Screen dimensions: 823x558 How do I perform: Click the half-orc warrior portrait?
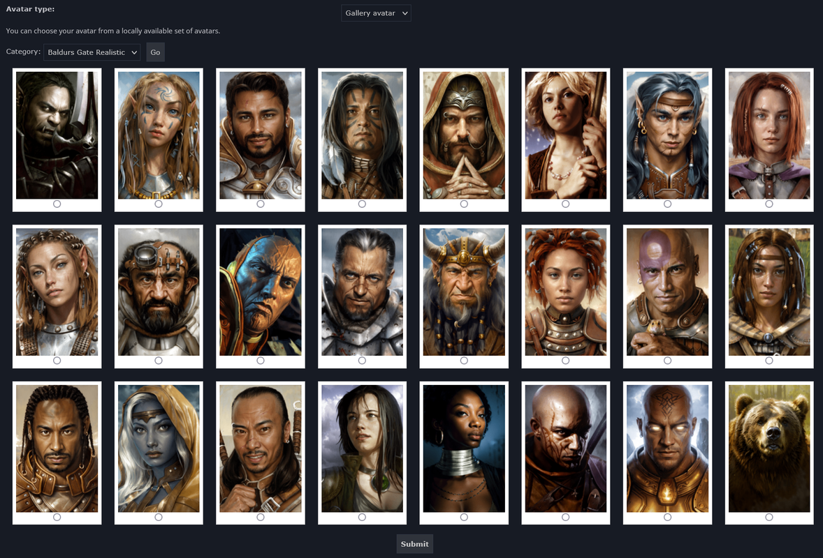pyautogui.click(x=57, y=135)
